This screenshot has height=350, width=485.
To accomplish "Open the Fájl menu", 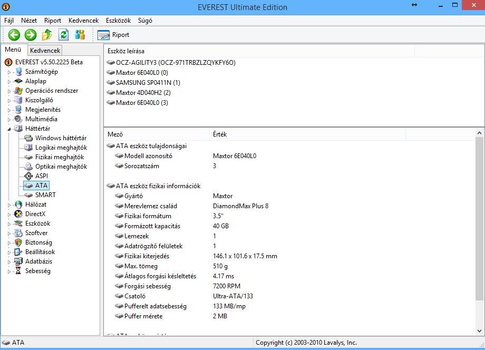I will pos(9,21).
